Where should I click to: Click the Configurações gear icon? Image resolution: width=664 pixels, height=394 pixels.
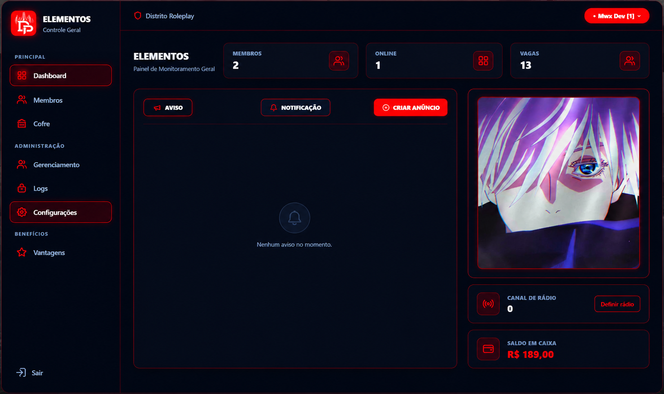tap(22, 212)
